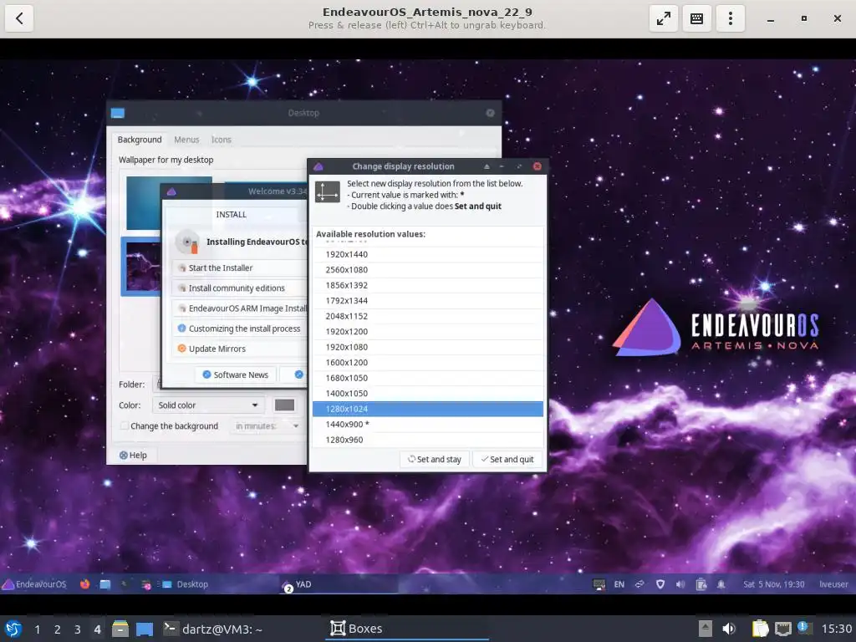The image size is (856, 642).
Task: Select resolution 1400x1050
Action: coord(427,394)
